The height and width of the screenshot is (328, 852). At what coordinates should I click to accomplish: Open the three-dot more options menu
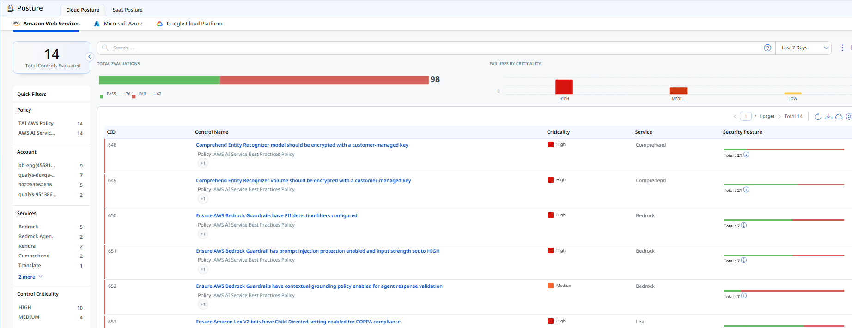(842, 48)
